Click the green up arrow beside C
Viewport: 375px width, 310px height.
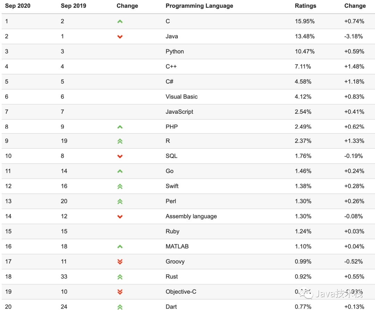[x=120, y=21]
